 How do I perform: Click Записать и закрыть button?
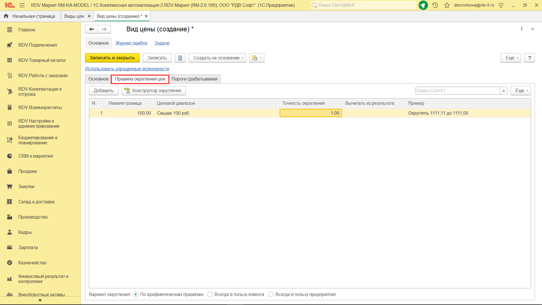coord(112,58)
